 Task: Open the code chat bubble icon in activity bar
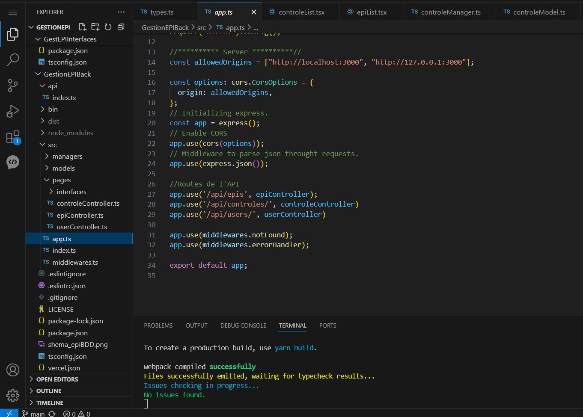tap(13, 162)
